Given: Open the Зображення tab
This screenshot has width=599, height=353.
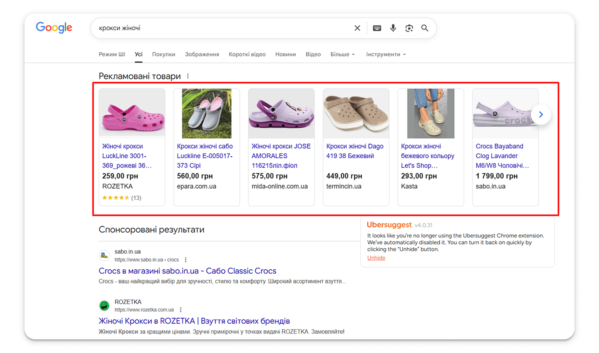Looking at the screenshot, I should pos(202,54).
